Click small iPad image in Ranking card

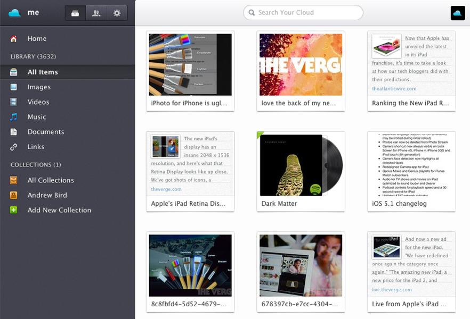386,46
